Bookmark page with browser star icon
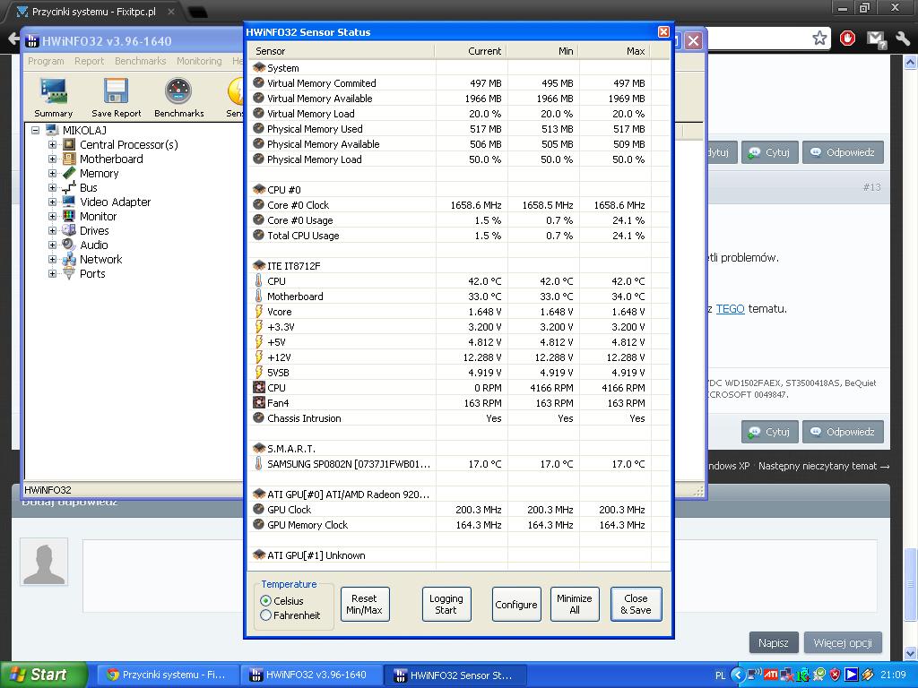The width and height of the screenshot is (918, 688). pyautogui.click(x=819, y=39)
